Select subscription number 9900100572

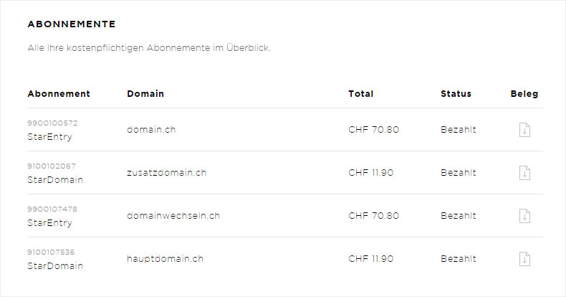point(52,123)
